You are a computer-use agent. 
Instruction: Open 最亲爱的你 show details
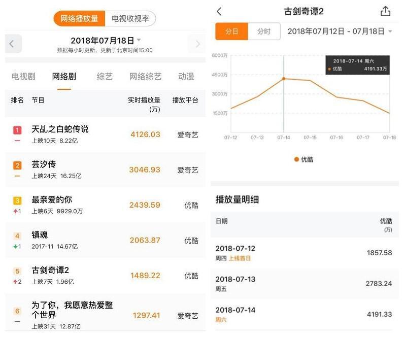coord(106,205)
